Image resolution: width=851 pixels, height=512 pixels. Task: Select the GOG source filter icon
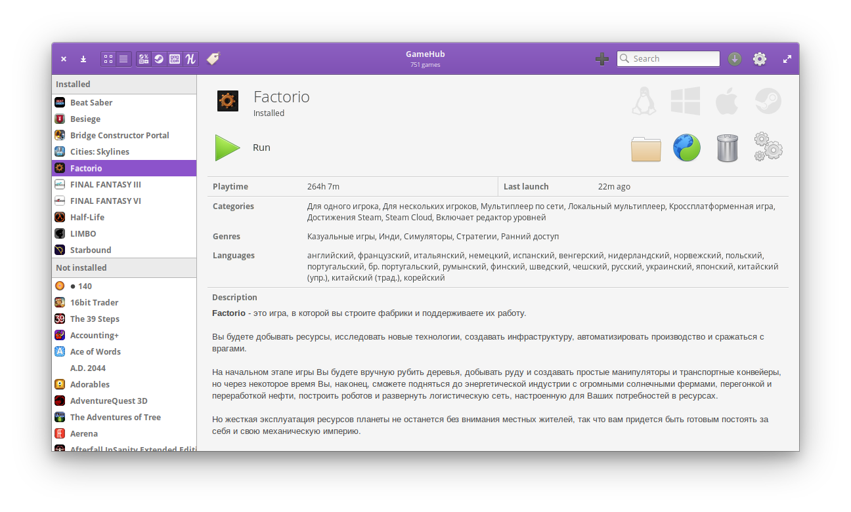(x=175, y=58)
